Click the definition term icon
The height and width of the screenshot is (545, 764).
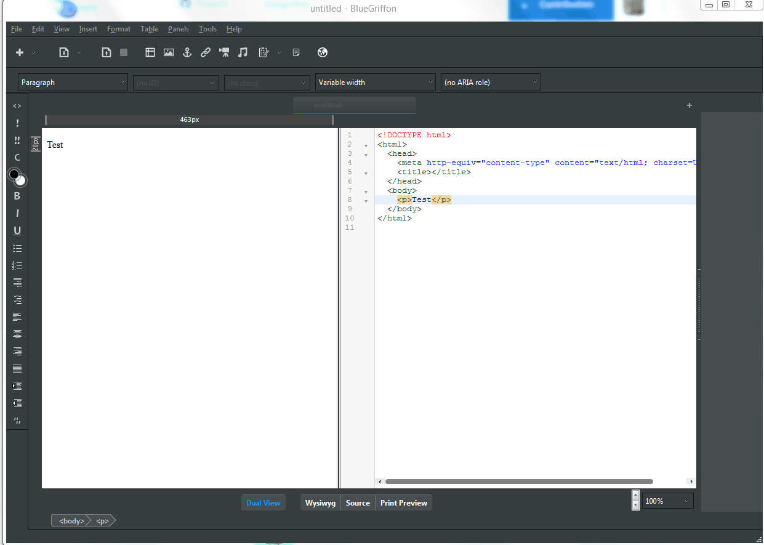point(17,283)
